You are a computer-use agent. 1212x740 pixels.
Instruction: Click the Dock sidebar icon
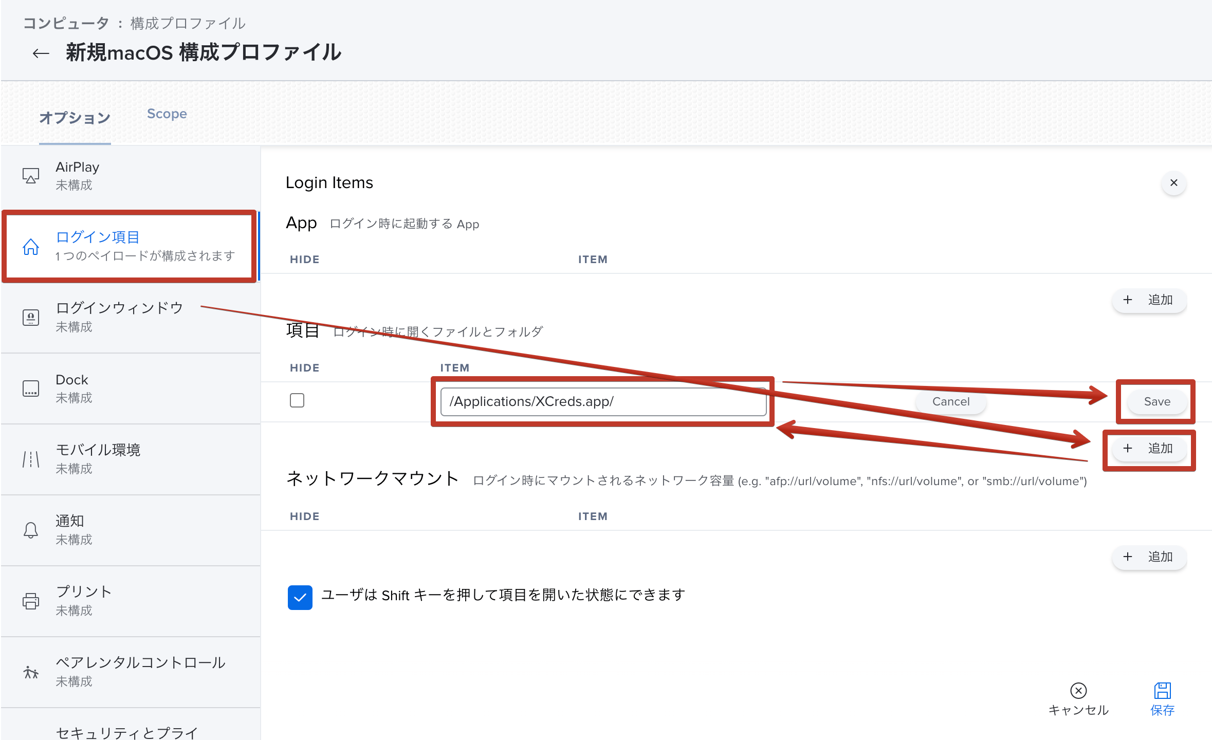pos(31,388)
